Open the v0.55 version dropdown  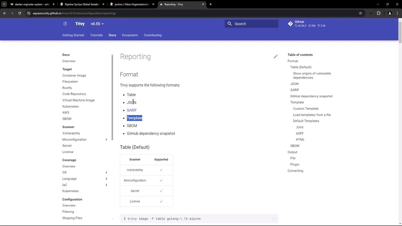click(97, 24)
